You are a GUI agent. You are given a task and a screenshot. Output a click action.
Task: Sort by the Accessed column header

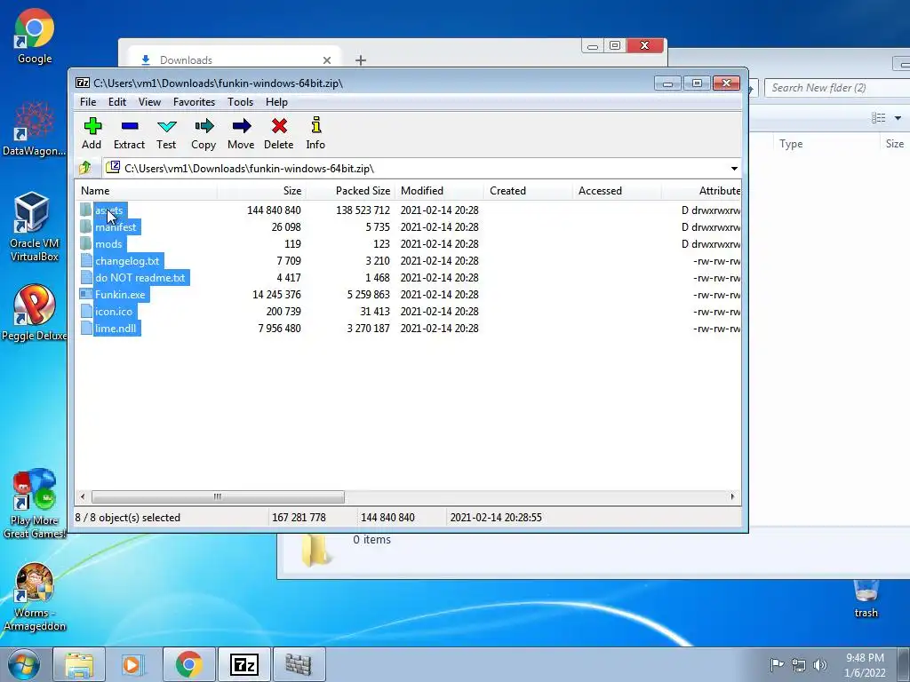617,191
